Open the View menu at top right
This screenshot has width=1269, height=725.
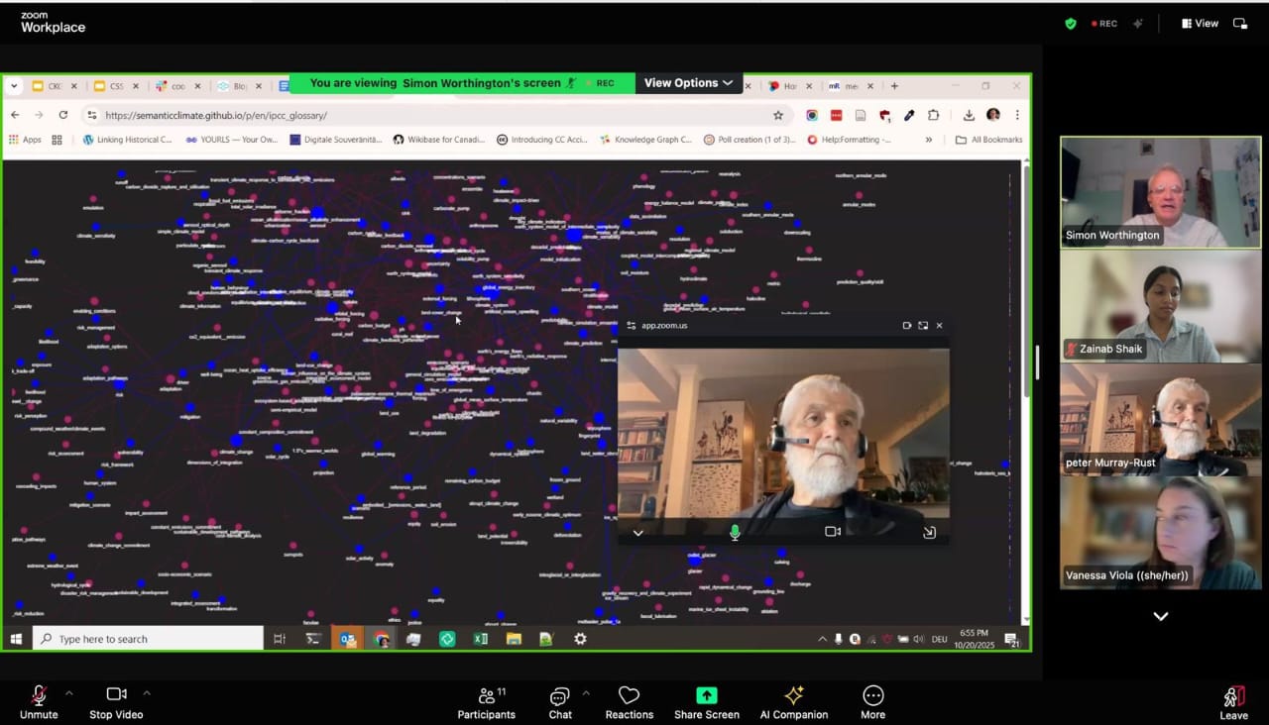pyautogui.click(x=1200, y=24)
